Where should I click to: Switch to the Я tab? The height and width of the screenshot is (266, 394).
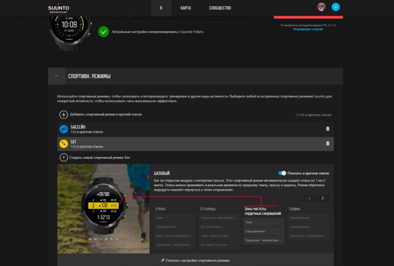point(161,8)
